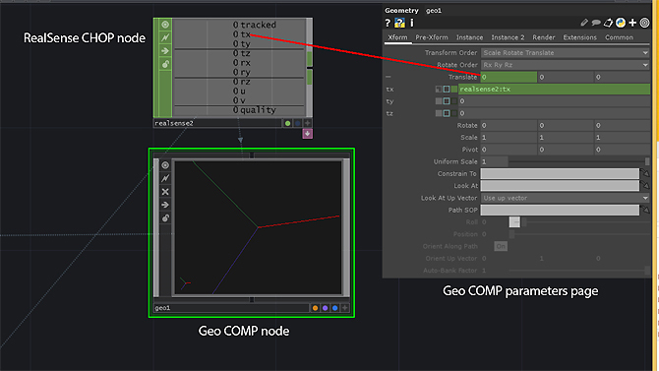Click the Uniform Scale slider

pyautogui.click(x=578, y=161)
